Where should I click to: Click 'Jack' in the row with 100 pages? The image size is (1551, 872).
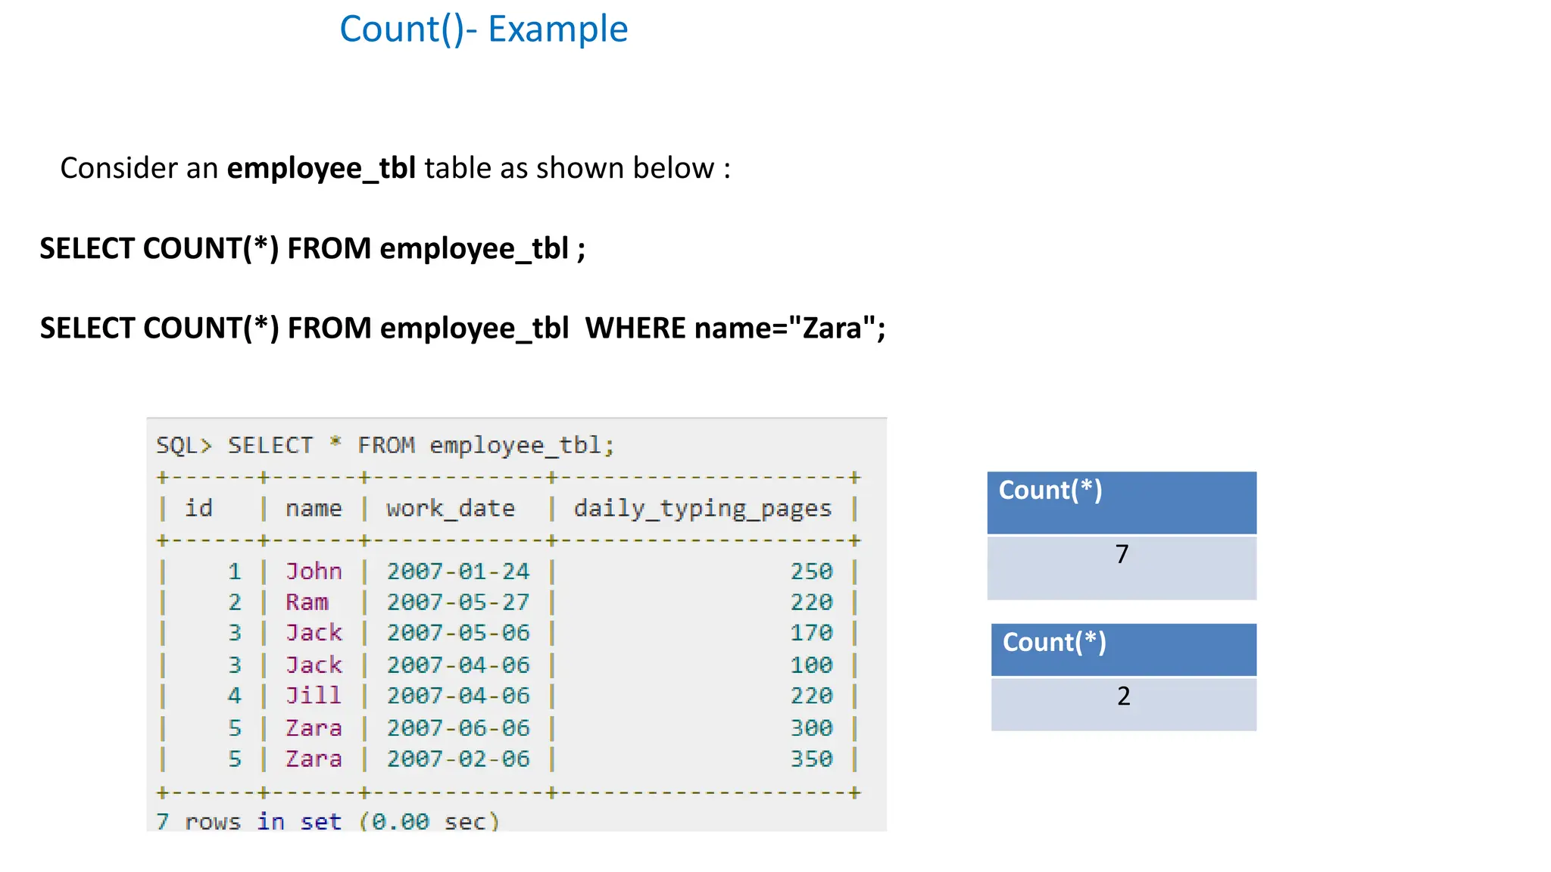tap(314, 665)
